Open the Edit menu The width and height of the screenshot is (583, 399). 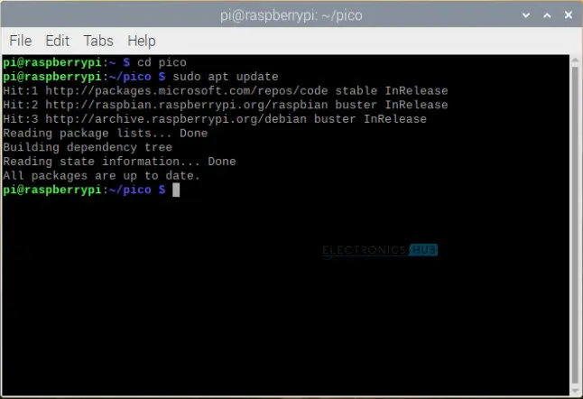click(x=58, y=41)
